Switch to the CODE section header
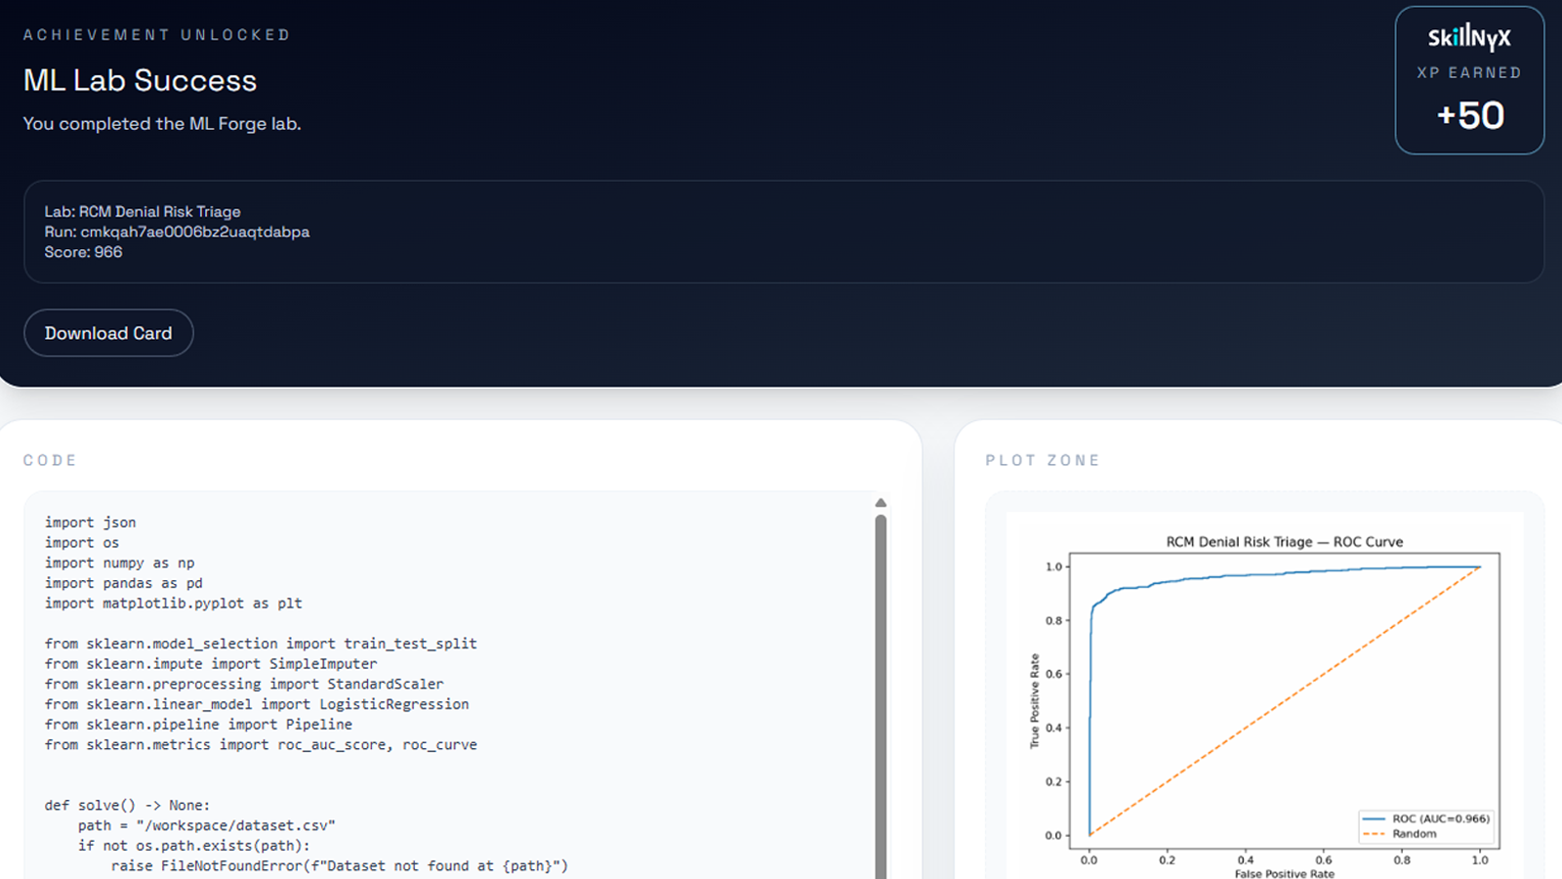Image resolution: width=1562 pixels, height=879 pixels. 51,459
